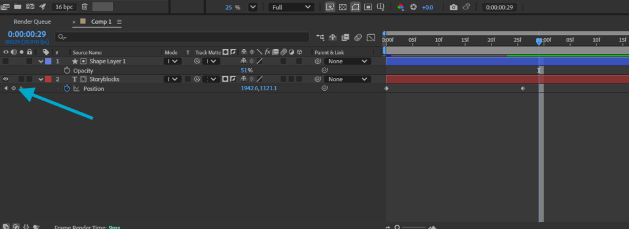Viewport: 629px width, 229px height.
Task: Activate Region of Interest
Action: 369,7
